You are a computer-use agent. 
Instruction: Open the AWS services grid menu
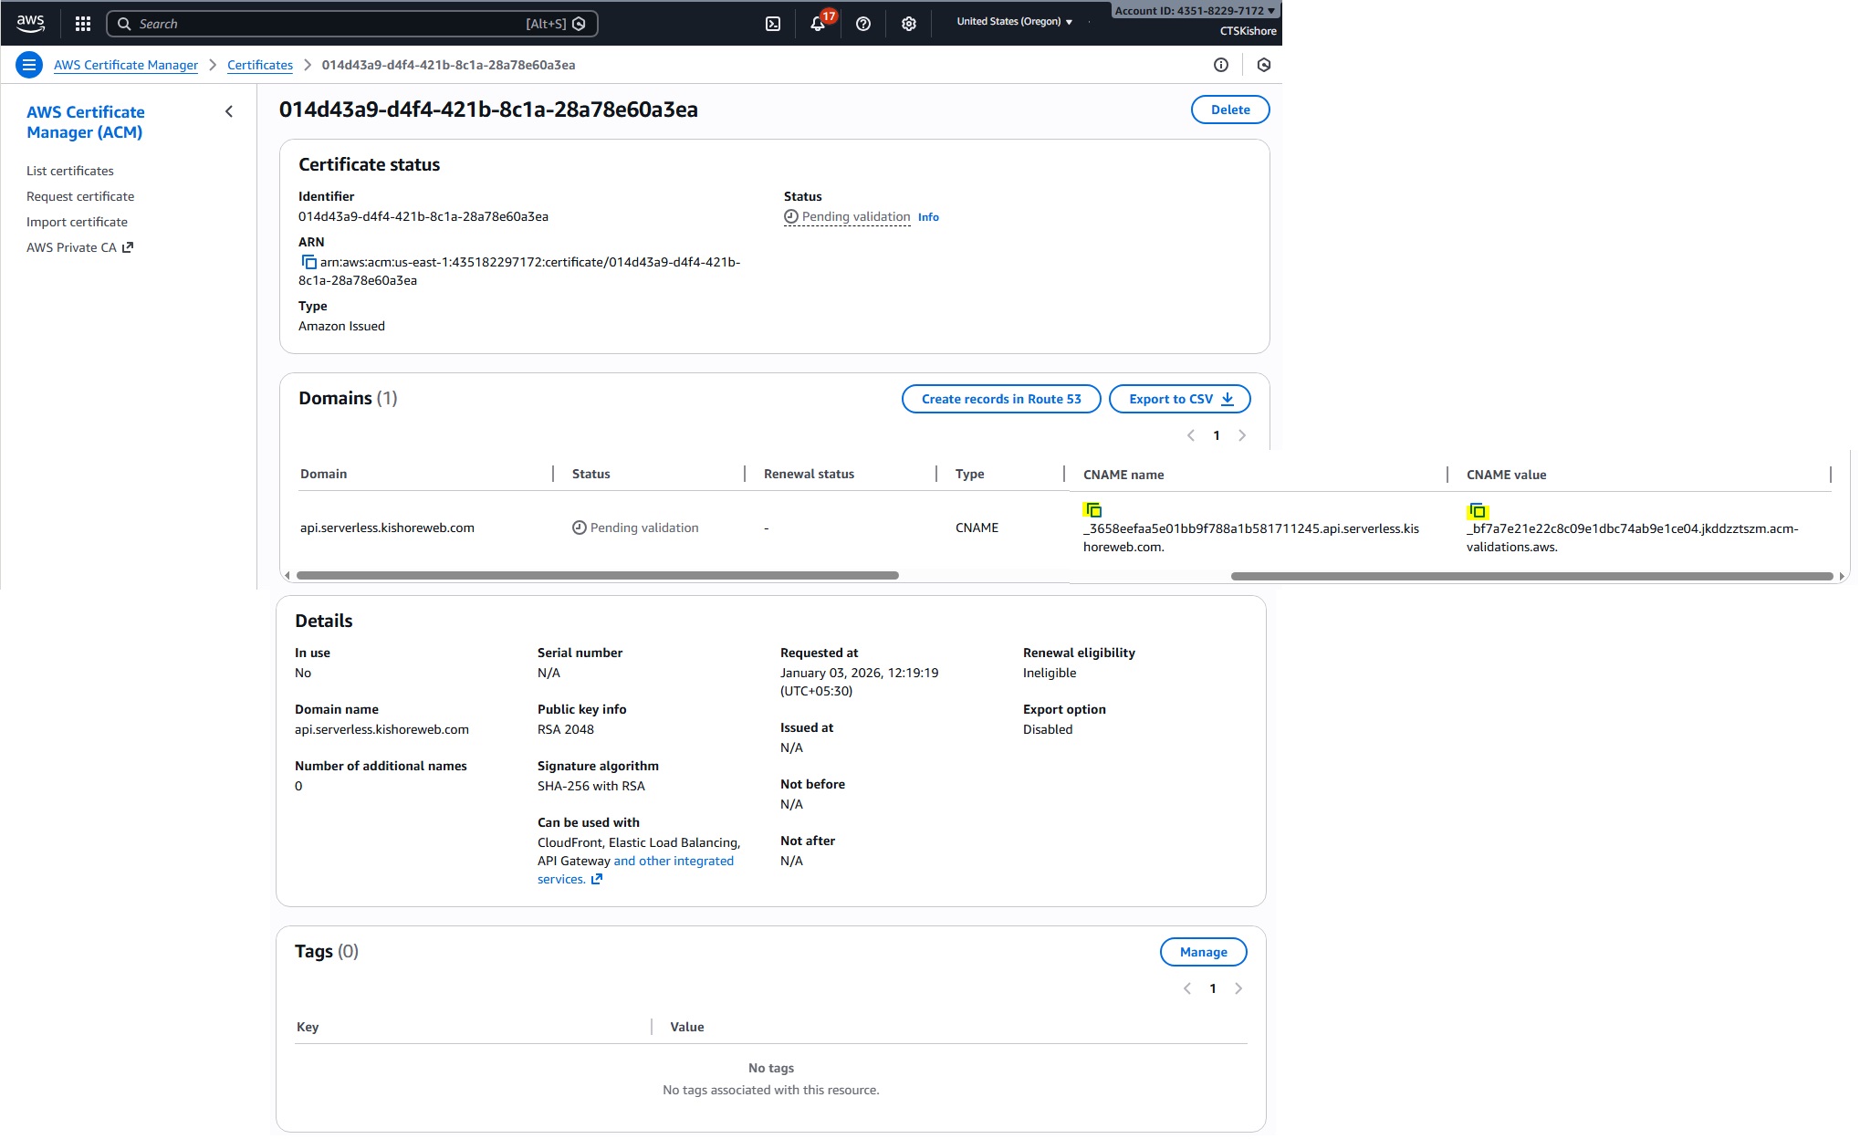(82, 24)
